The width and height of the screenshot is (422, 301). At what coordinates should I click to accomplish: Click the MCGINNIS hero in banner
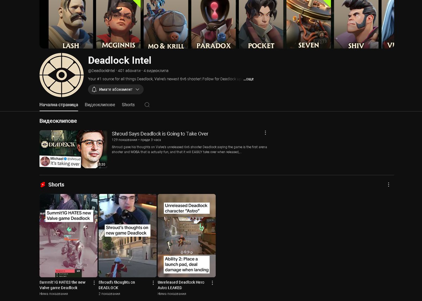(x=118, y=24)
